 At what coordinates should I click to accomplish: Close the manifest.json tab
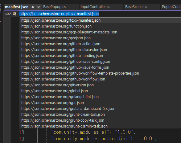[39, 7]
